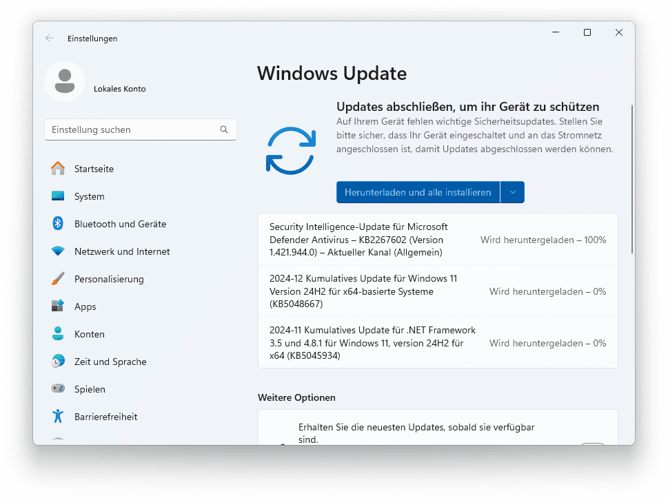Minimize the Einstellungen window
The height and width of the screenshot is (500, 668).
[556, 32]
